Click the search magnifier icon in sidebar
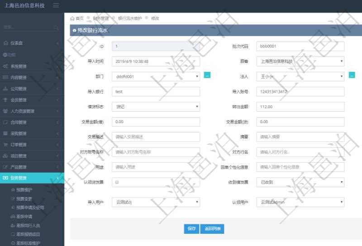Viewport: 362px width, 246px height. point(56,28)
